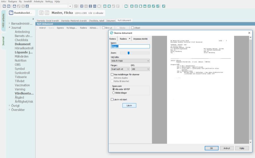Click the Skanna dokument dialog title icon

point(111,33)
